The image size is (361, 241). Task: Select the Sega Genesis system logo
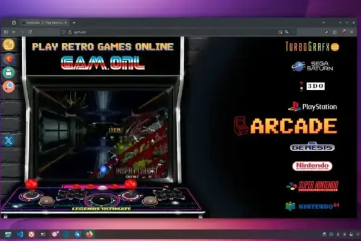pyautogui.click(x=312, y=146)
